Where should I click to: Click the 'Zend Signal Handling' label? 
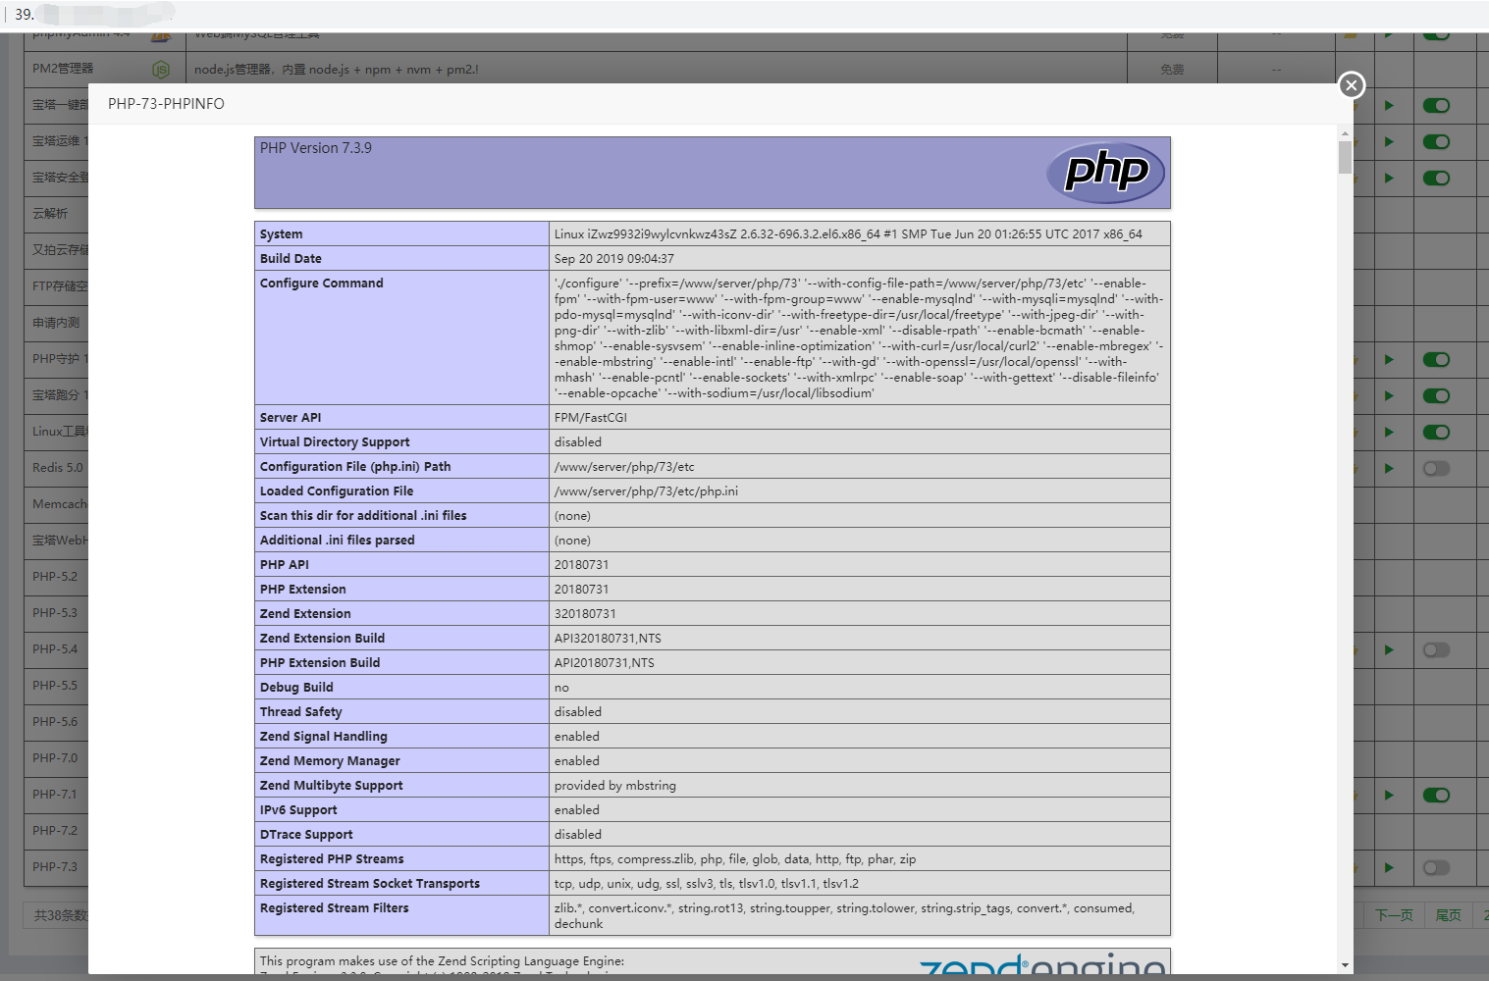(324, 737)
